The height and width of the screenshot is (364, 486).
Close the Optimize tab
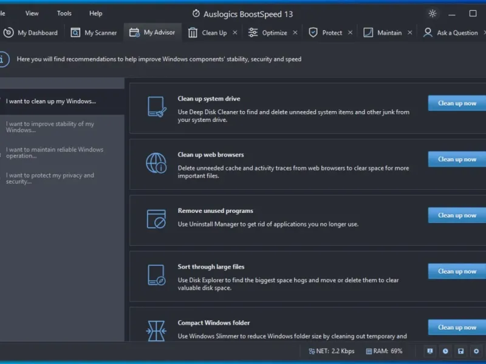(295, 33)
